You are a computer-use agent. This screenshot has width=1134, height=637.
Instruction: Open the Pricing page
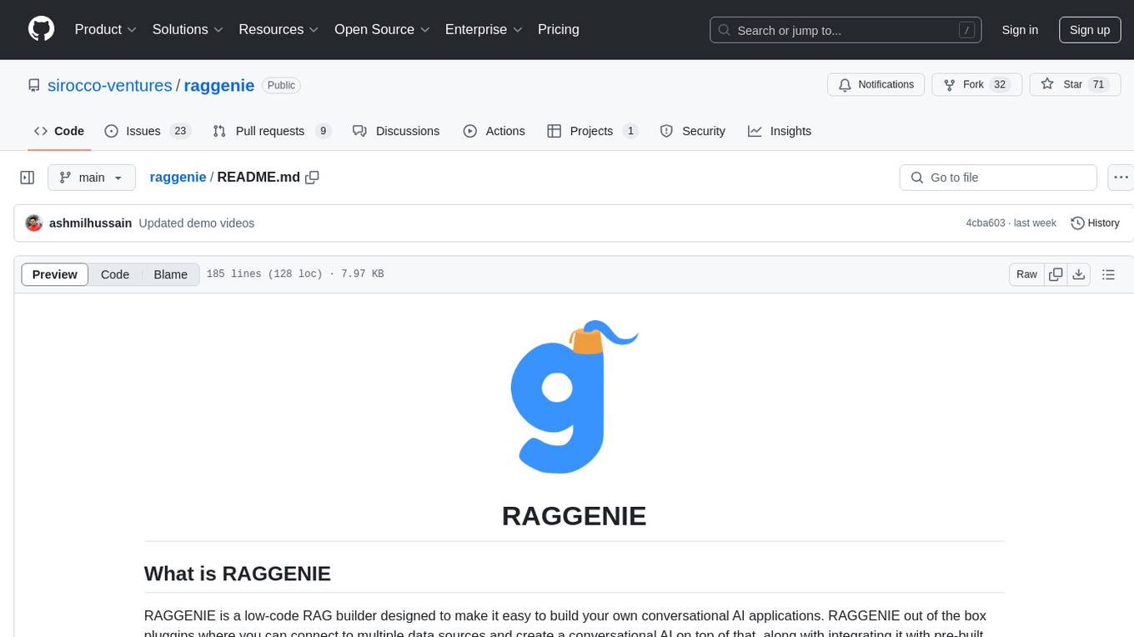[x=559, y=29]
